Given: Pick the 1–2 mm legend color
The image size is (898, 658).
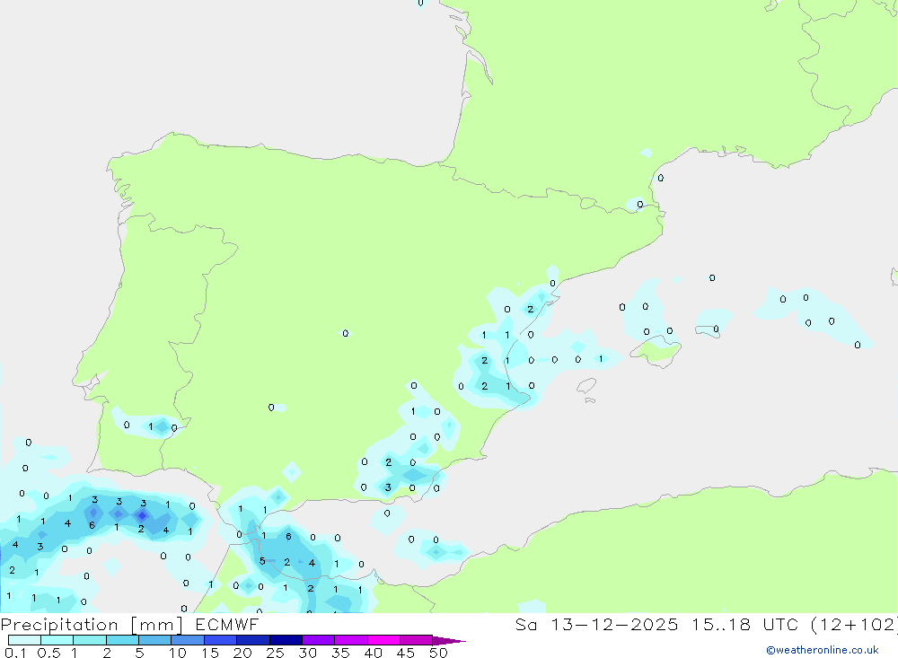Looking at the screenshot, I should click(x=89, y=640).
